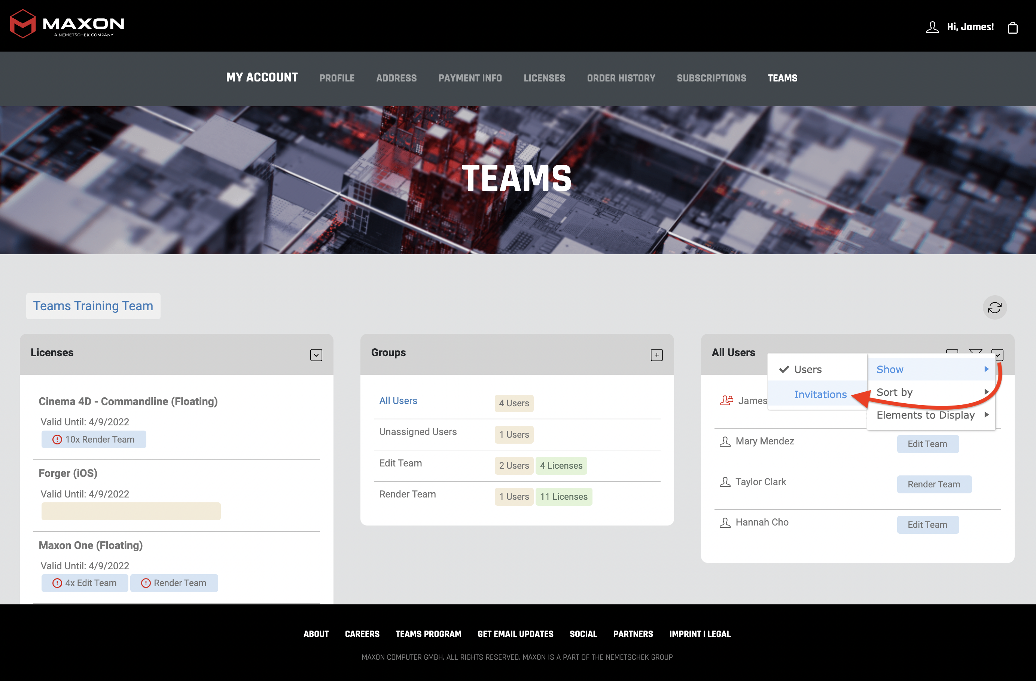Click warning icon on 4x Edit Team tag

(x=57, y=583)
